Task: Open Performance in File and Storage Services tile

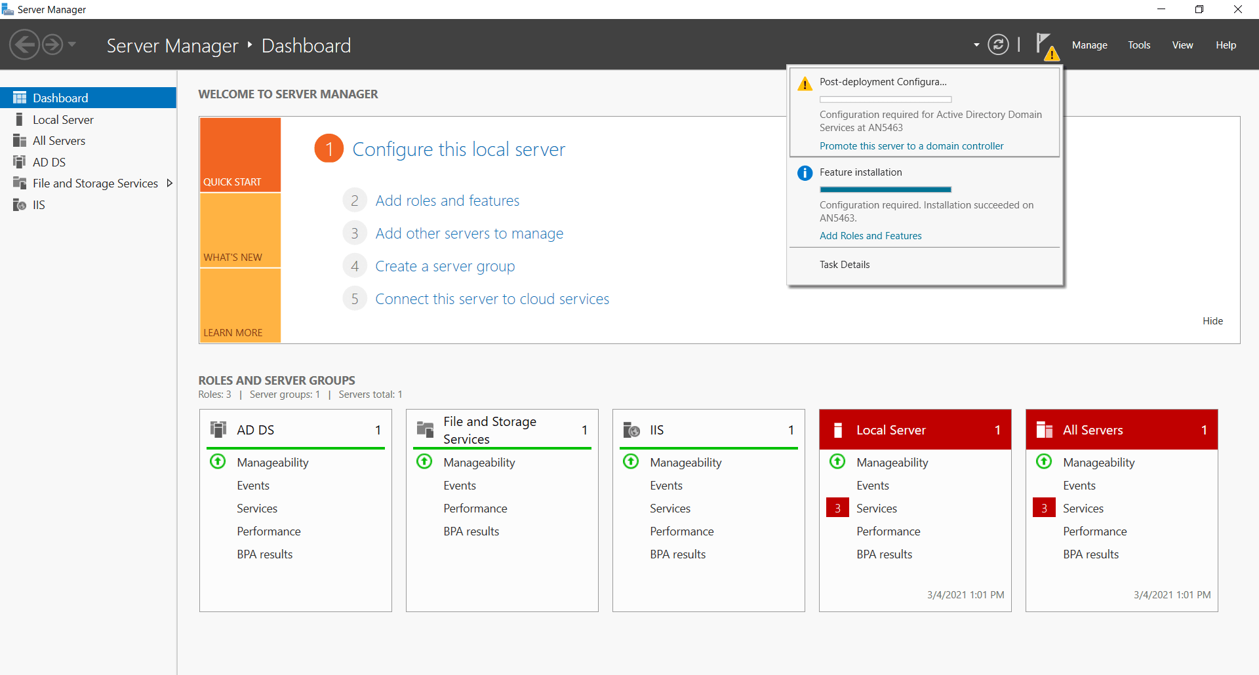Action: (475, 509)
